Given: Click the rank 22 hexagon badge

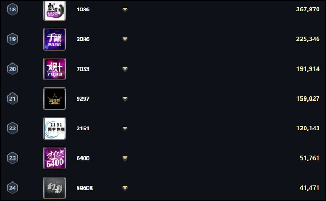Looking at the screenshot, I should [12, 128].
